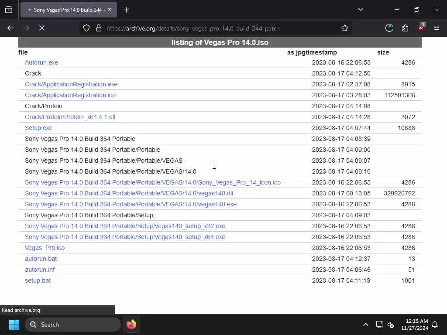
Task: Click the 'file' column header
Action: coord(23,52)
